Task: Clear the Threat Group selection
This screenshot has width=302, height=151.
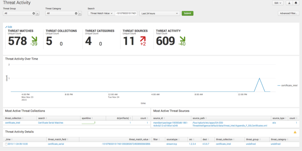Action: click(34, 13)
